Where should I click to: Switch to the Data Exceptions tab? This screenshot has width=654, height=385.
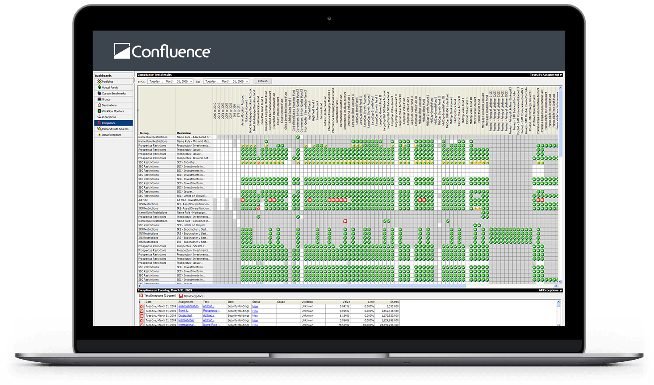tap(193, 296)
